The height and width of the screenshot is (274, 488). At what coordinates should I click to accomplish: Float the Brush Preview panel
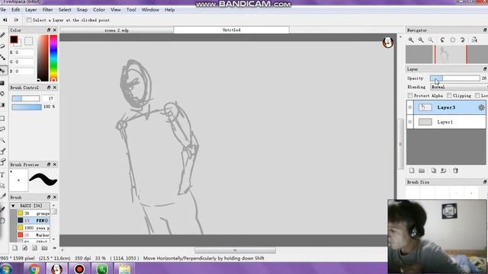pyautogui.click(x=49, y=164)
